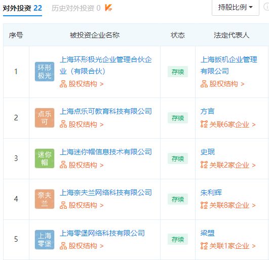Select the 对外投资 22 tab
This screenshot has height=260, width=269.
[22, 8]
